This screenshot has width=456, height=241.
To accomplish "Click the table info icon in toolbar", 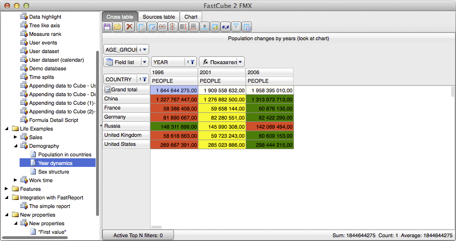I will click(247, 27).
